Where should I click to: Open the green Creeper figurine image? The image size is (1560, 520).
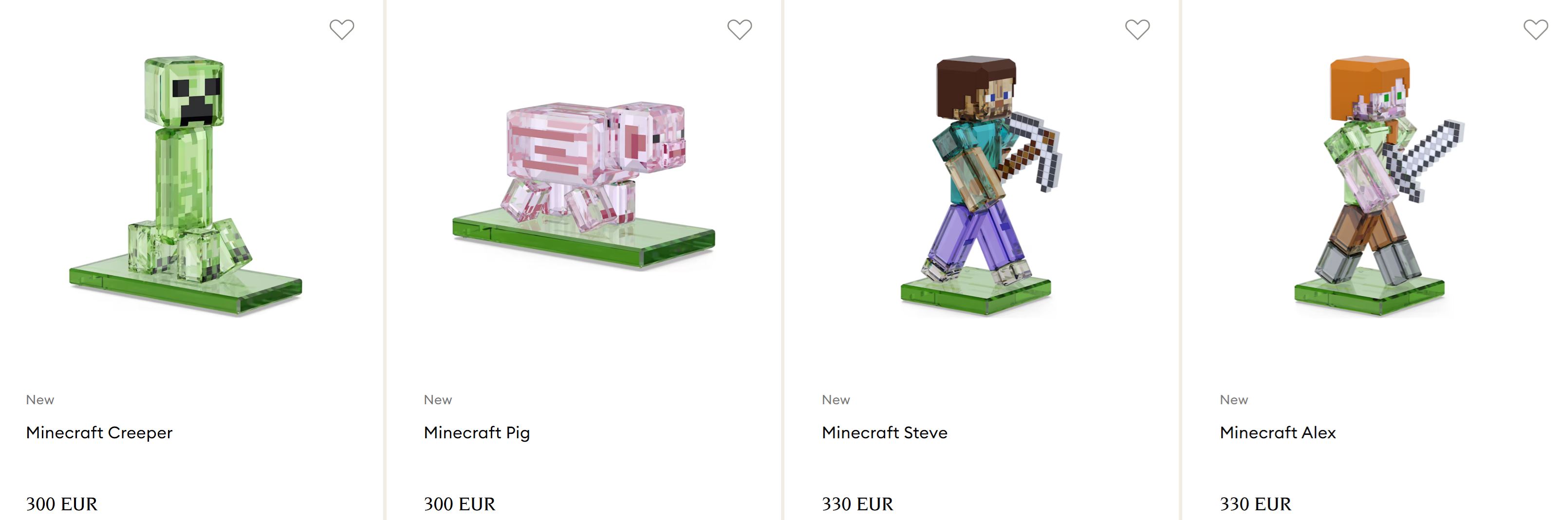pyautogui.click(x=186, y=186)
